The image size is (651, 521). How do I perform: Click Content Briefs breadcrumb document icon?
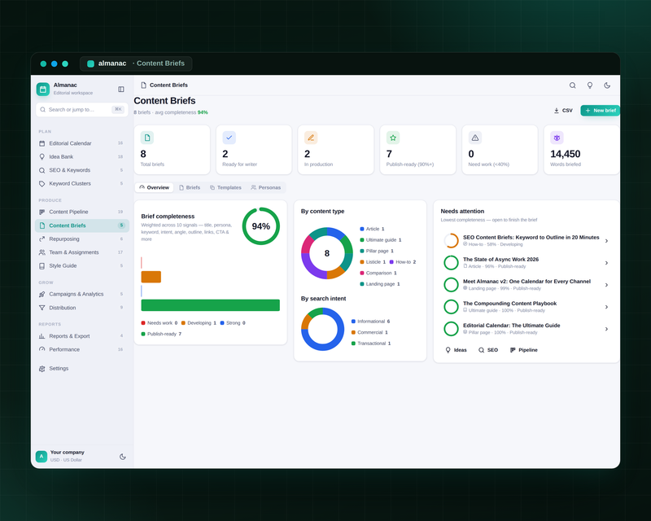click(144, 85)
